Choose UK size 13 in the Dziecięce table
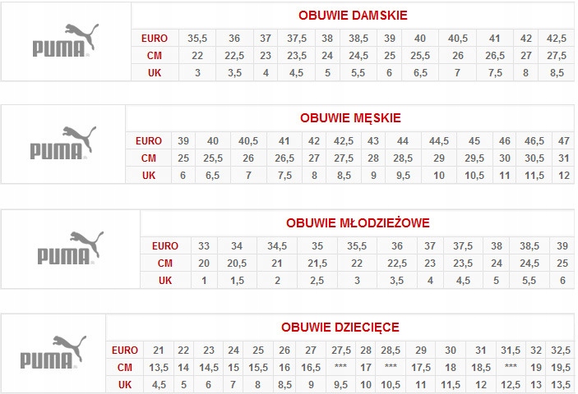 [536, 385]
